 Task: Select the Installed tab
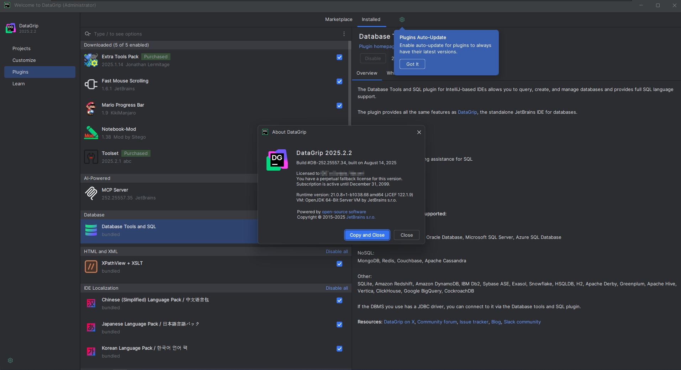pos(371,20)
